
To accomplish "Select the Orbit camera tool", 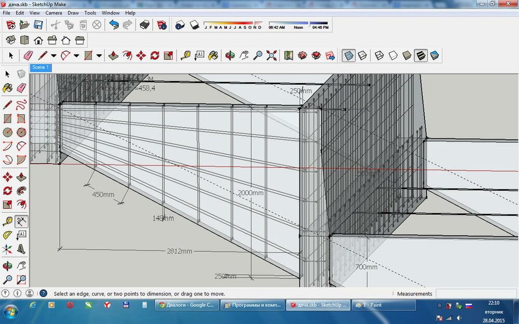I will click(x=230, y=55).
